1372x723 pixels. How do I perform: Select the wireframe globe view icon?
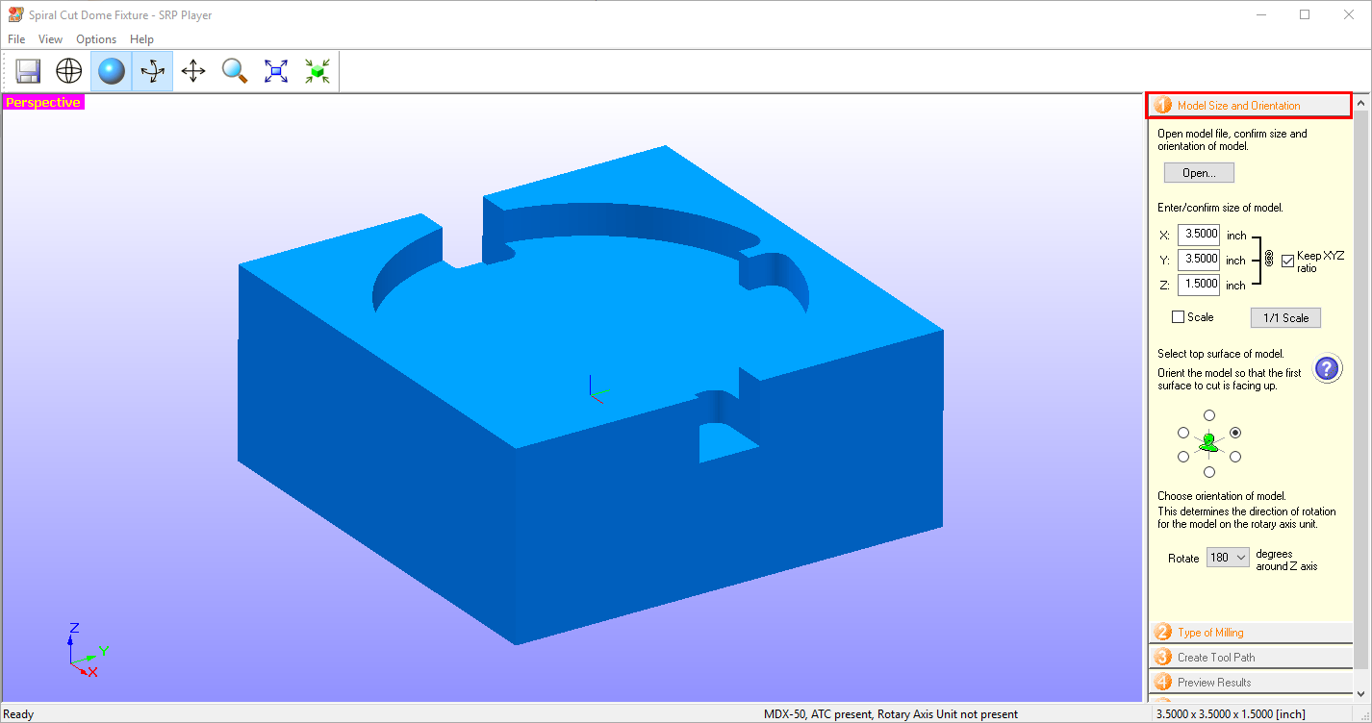[x=69, y=71]
